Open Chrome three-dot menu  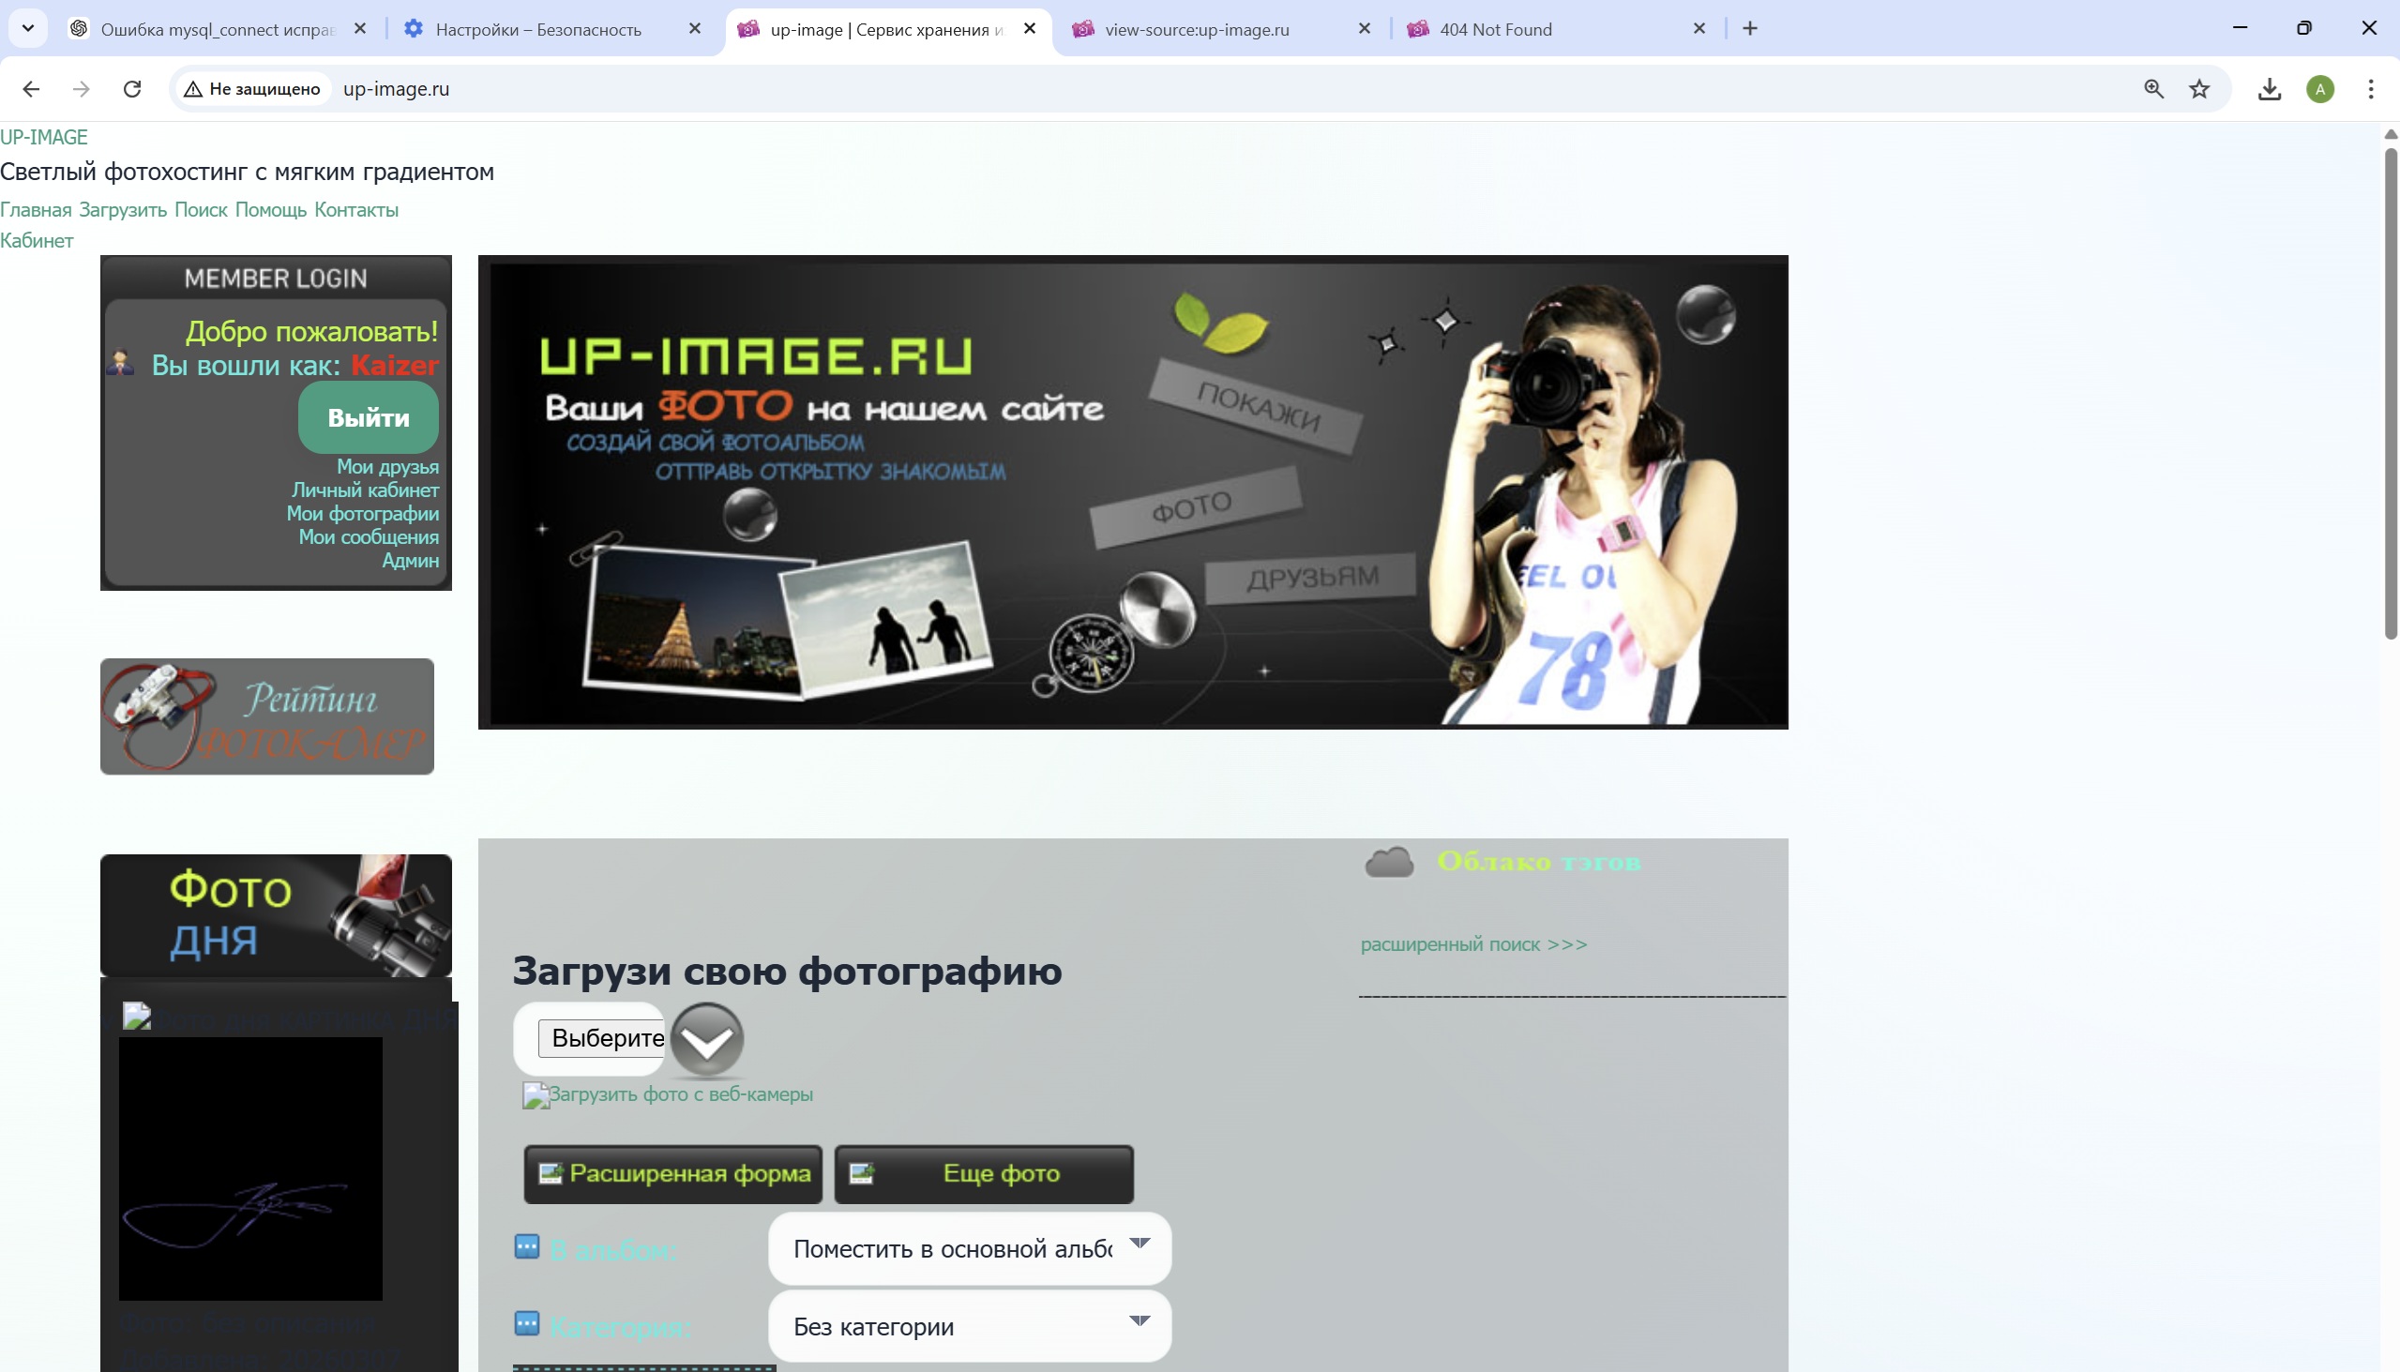click(2370, 88)
